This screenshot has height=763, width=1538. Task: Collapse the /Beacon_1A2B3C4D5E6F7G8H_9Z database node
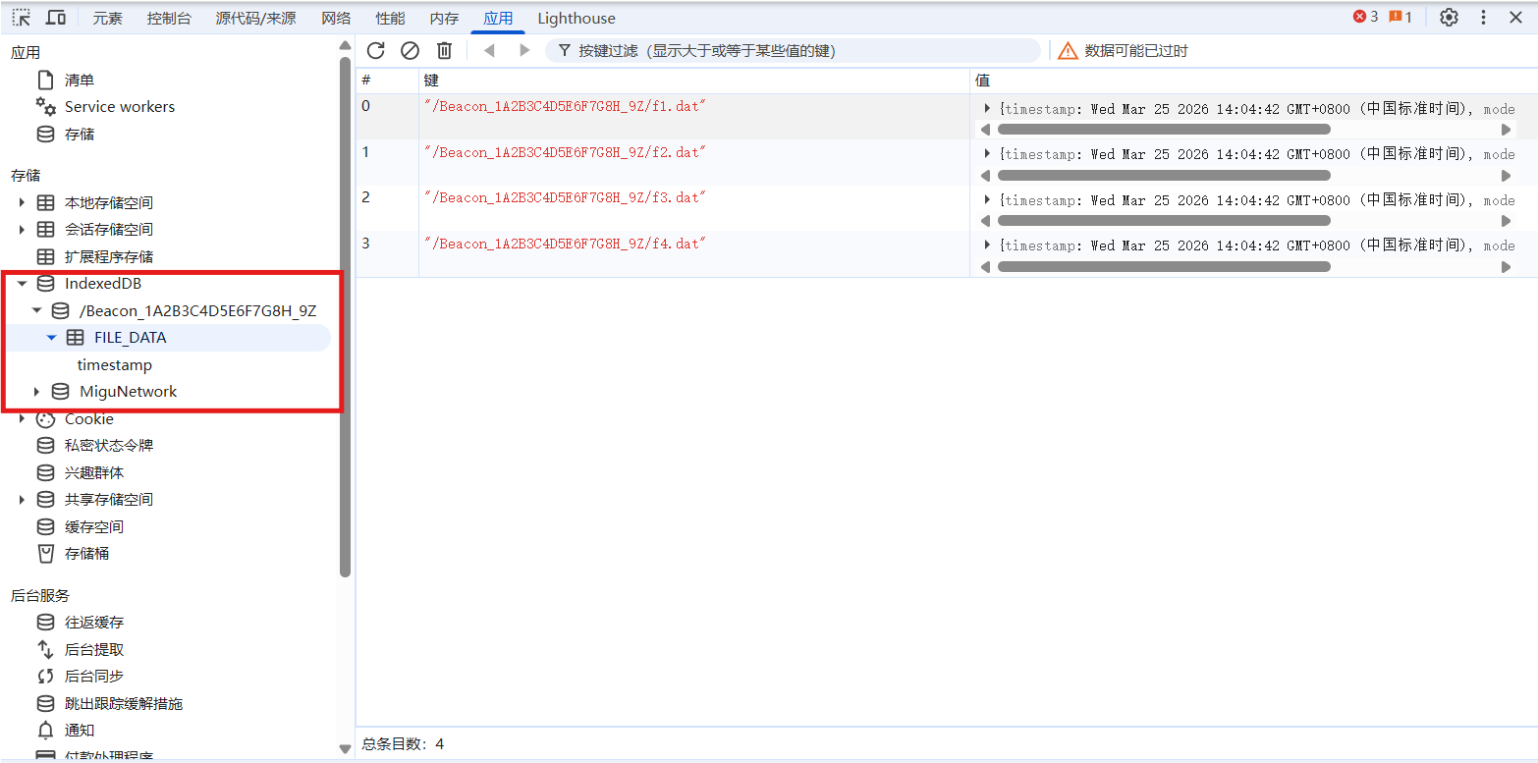point(37,310)
